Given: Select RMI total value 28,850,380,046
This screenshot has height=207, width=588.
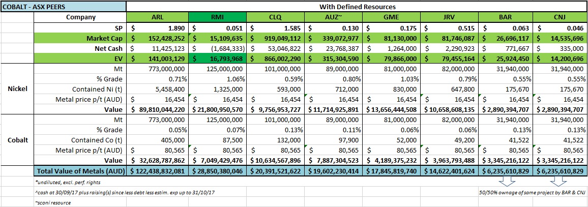Looking at the screenshot, I should tap(218, 170).
